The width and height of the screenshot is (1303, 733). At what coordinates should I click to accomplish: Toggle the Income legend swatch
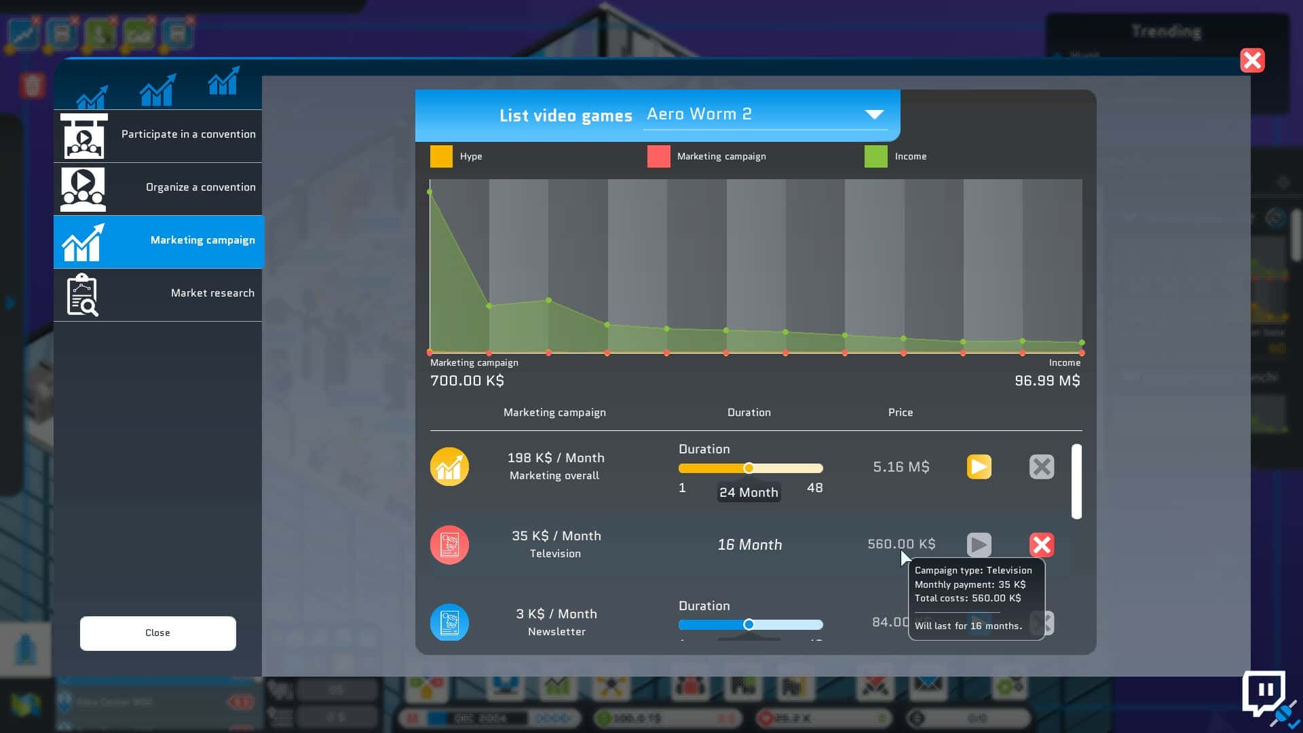(x=875, y=157)
